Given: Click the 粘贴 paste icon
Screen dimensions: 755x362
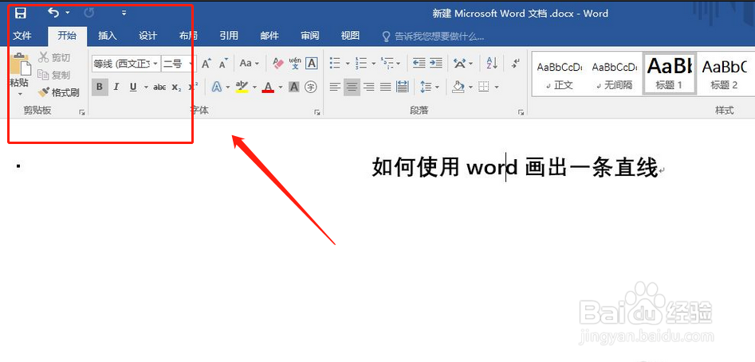Looking at the screenshot, I should click(x=20, y=64).
